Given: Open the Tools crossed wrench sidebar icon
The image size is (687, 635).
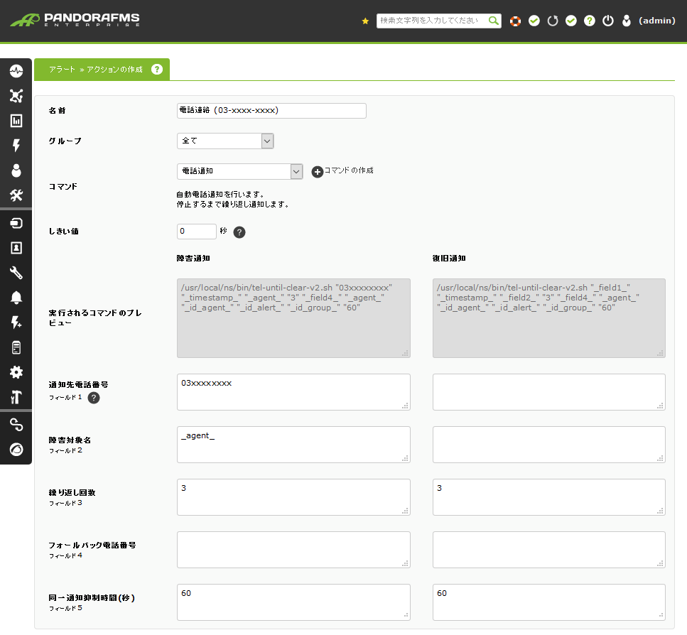Looking at the screenshot, I should [16, 195].
